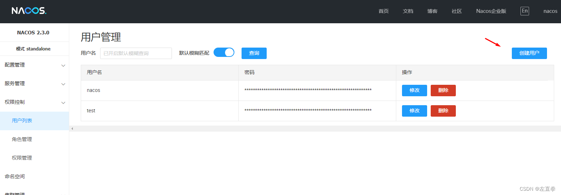Expand the 配置管理 menu chevron
561x195 pixels.
click(64, 65)
